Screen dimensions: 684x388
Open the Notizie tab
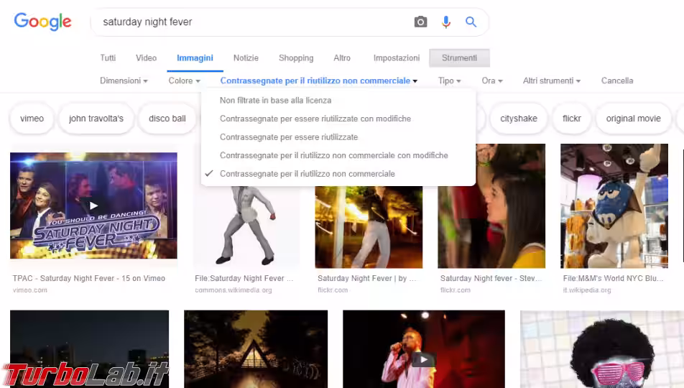(x=246, y=58)
